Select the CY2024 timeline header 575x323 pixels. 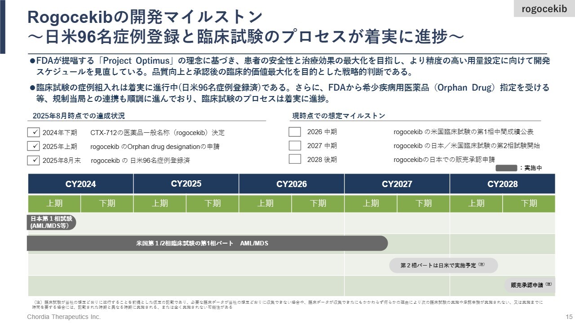click(80, 184)
